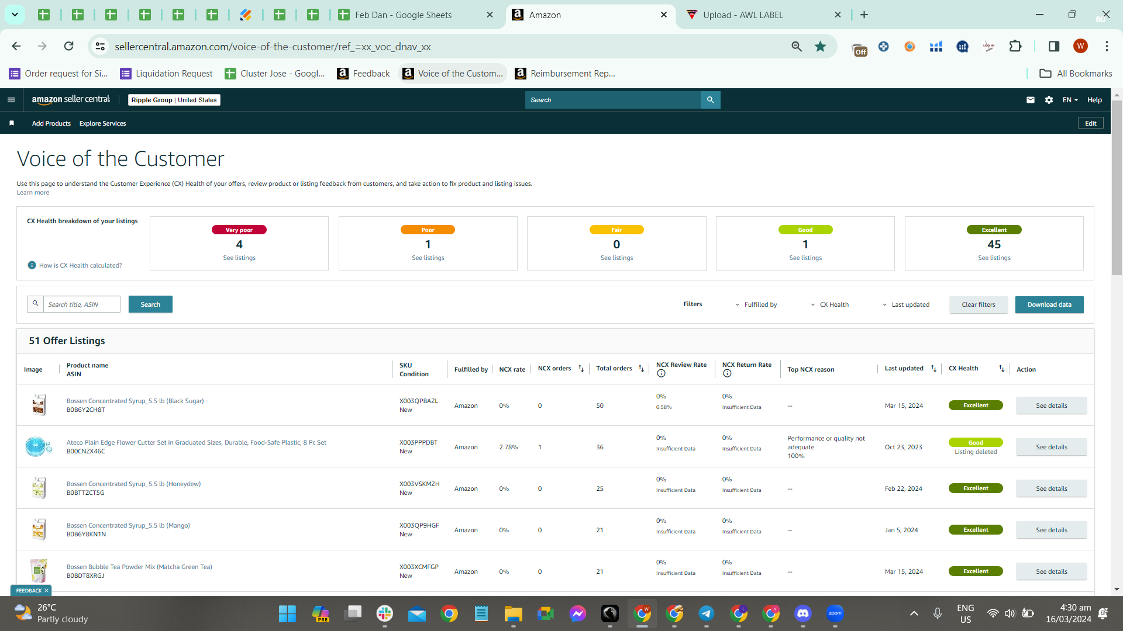Viewport: 1123px width, 631px height.
Task: Open the Chrome profile avatar W
Action: 1080,46
